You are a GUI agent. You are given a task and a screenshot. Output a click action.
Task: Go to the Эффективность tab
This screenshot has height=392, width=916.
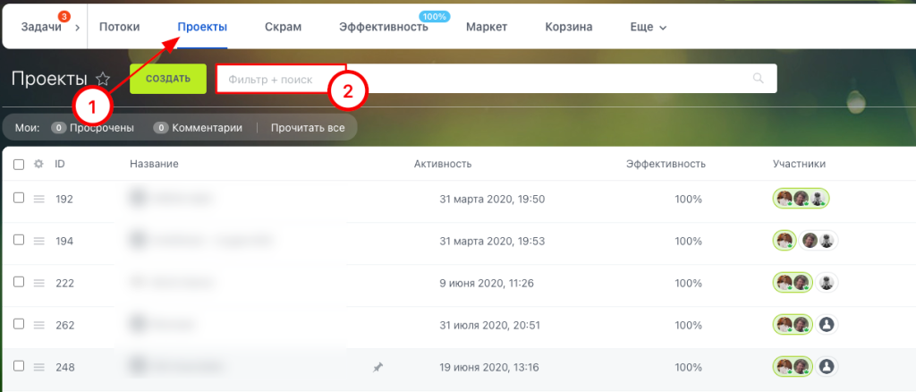pyautogui.click(x=384, y=27)
